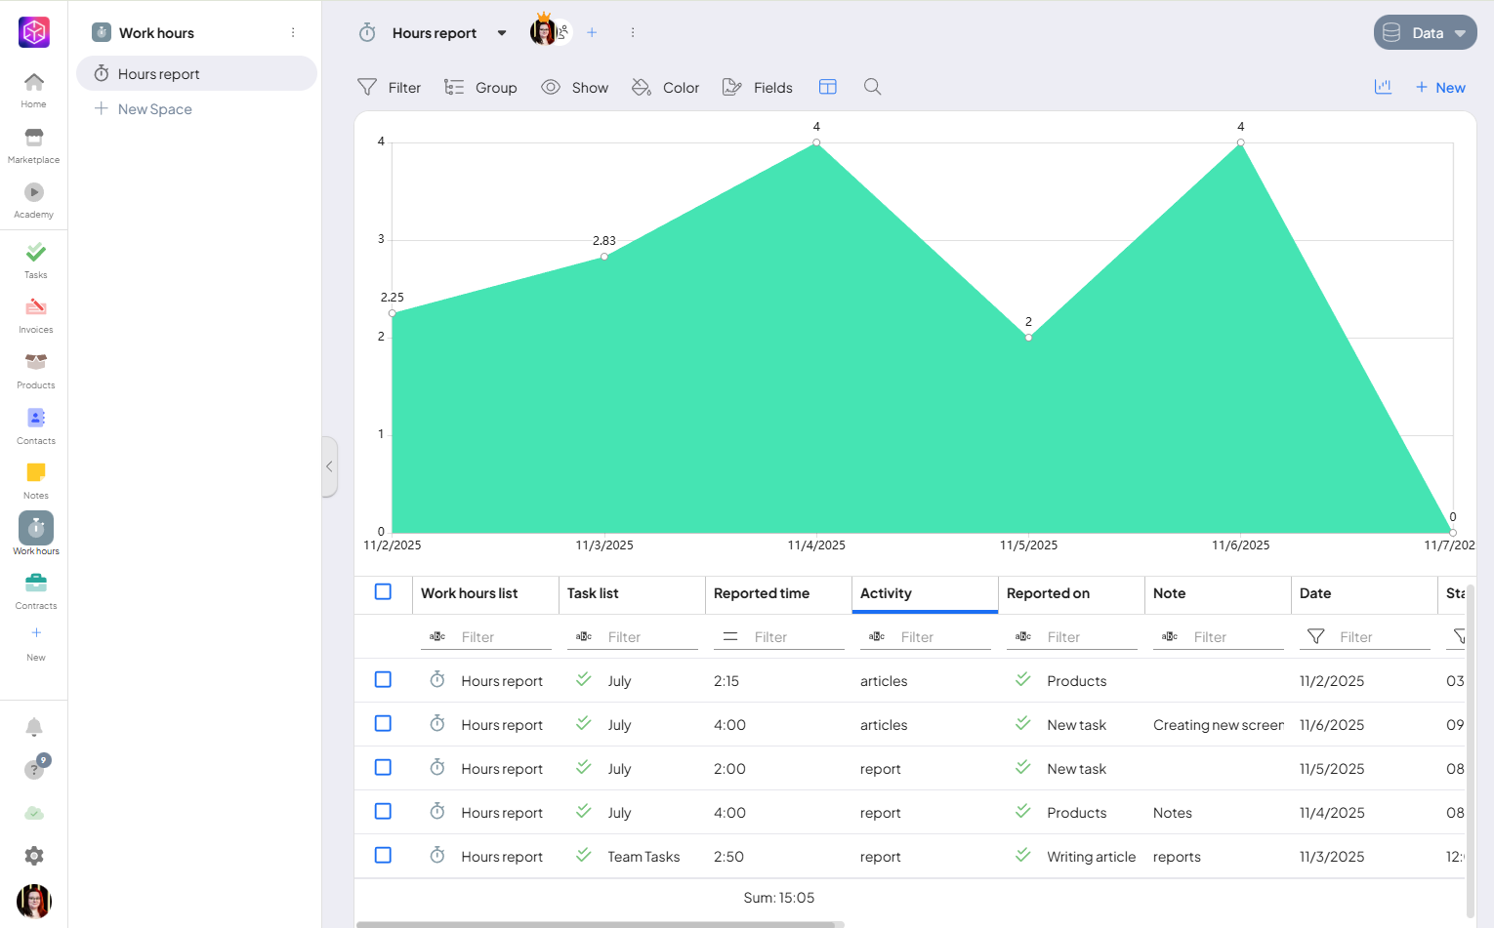Click the table layout icon in toolbar

point(827,87)
